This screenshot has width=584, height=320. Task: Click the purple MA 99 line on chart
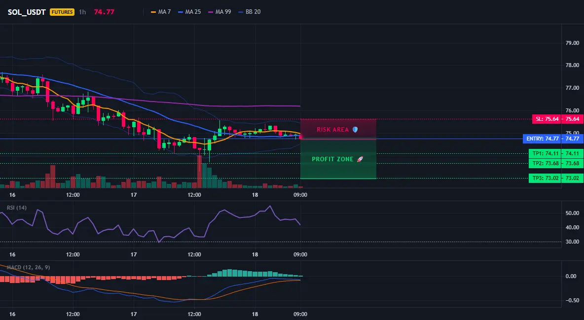[149, 102]
